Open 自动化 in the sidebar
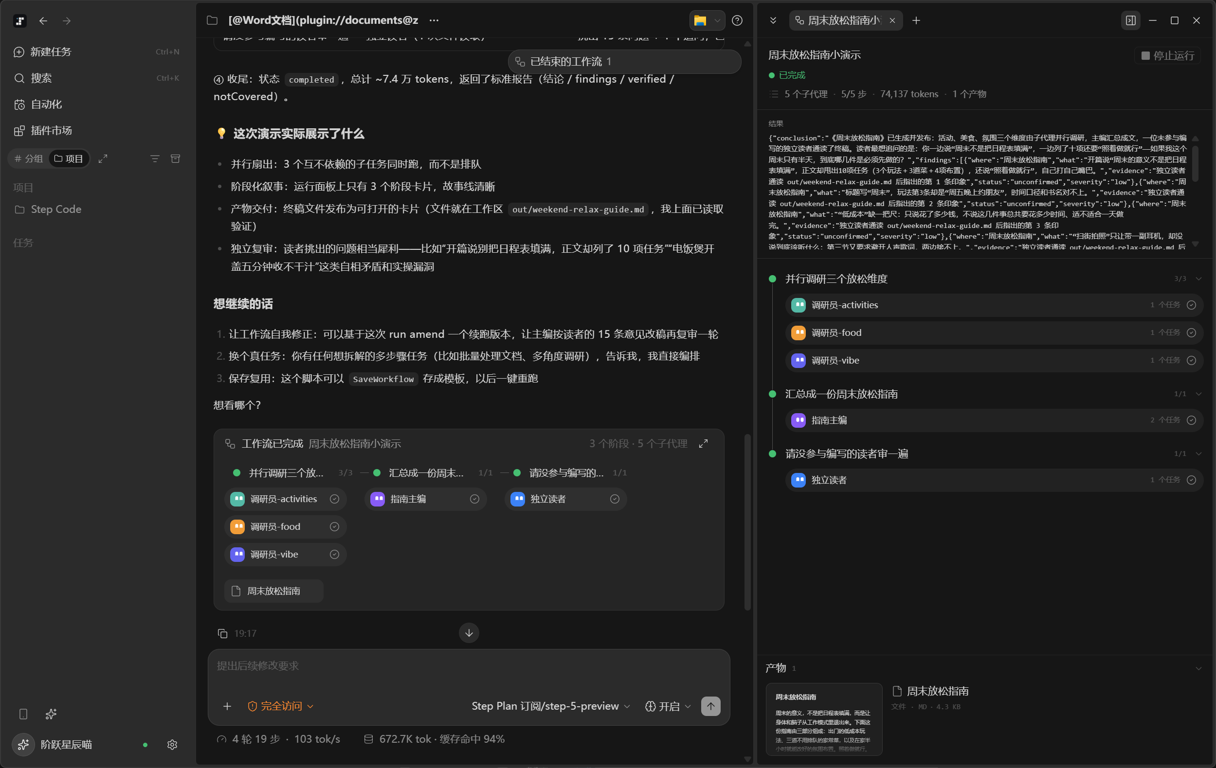1216x768 pixels. pyautogui.click(x=96, y=105)
